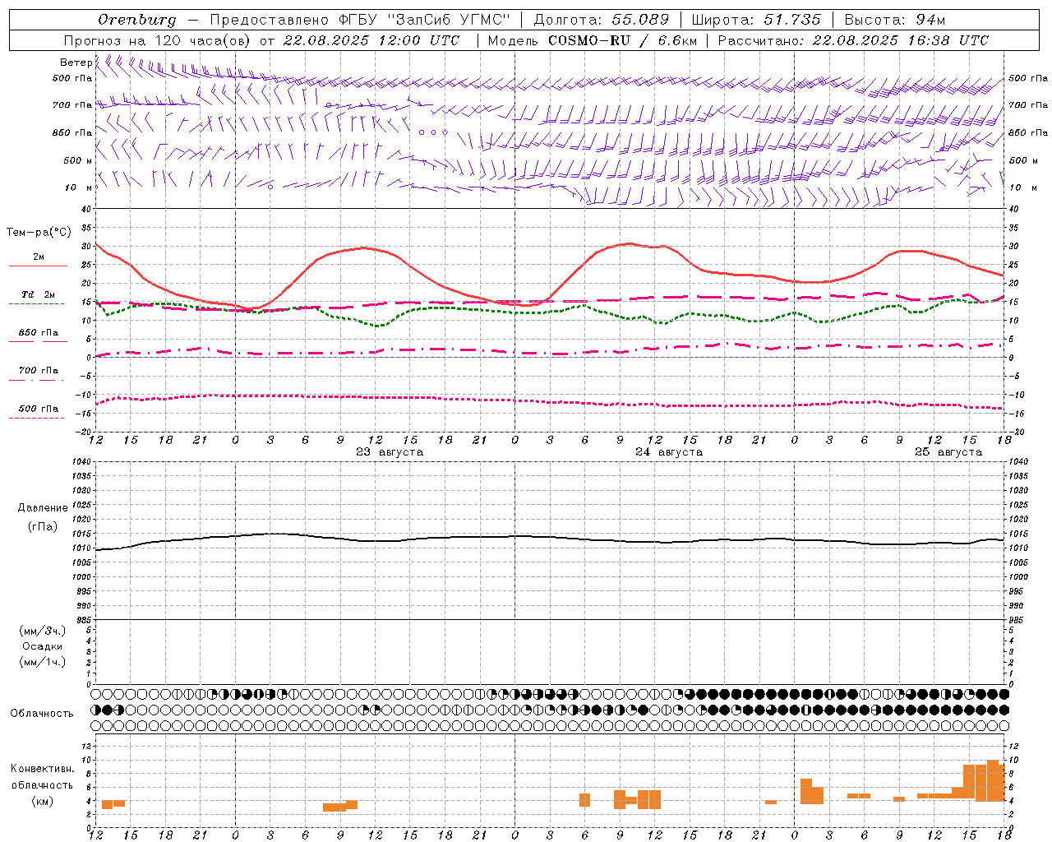1052x842 pixels.
Task: Click the "Тем-ра(°C)" temperature panel label
Action: click(39, 233)
